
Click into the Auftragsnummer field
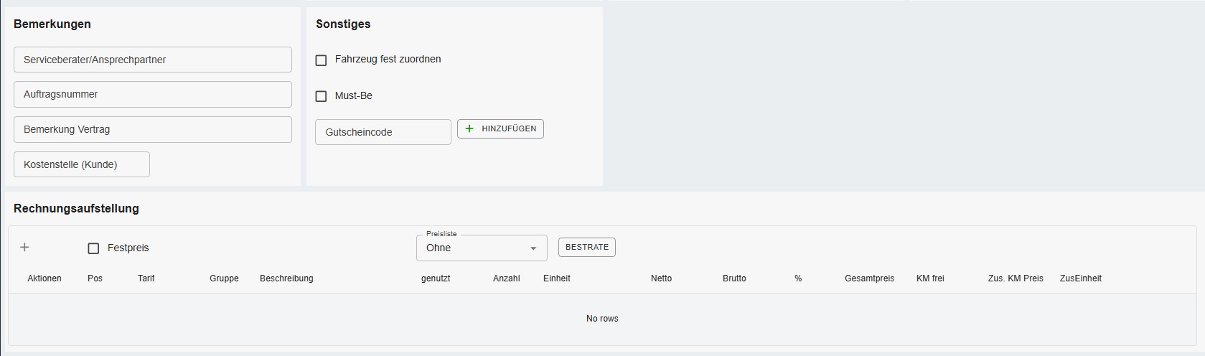(152, 95)
